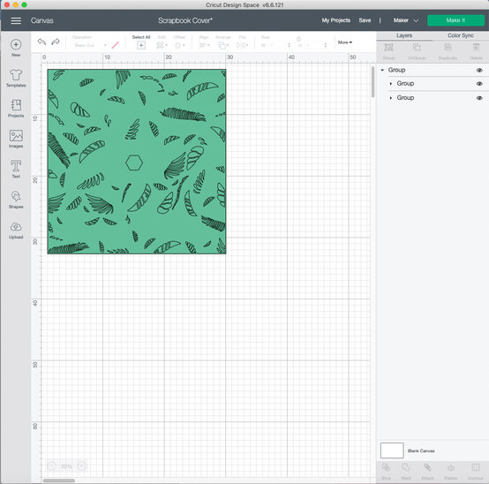The width and height of the screenshot is (489, 484).
Task: Switch to the Color Sync tab
Action: click(x=461, y=35)
